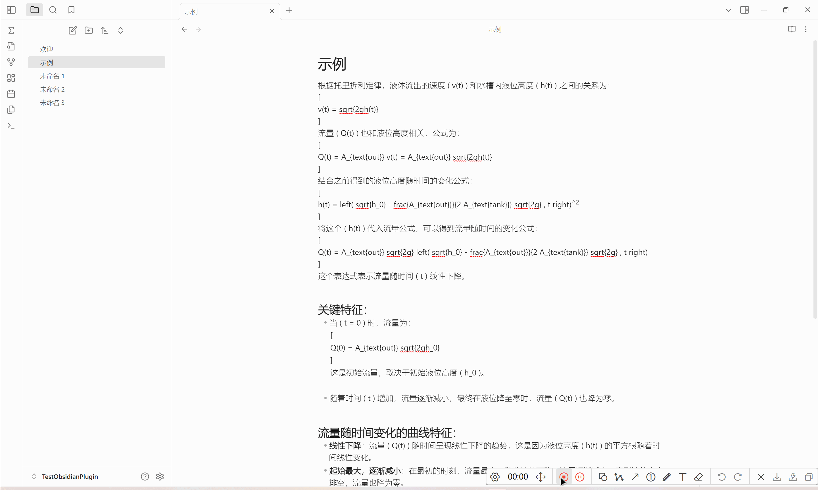Stop the screen recording
The height and width of the screenshot is (490, 818).
click(564, 477)
